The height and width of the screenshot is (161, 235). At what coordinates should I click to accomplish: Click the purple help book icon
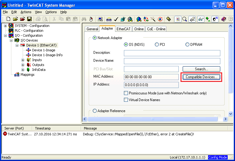(223, 19)
